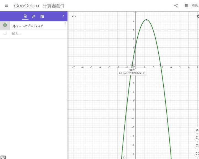Viewport: 199px width, 159px height.
Task: Enter fullscreen mode icon
Action: pyautogui.click(x=197, y=153)
